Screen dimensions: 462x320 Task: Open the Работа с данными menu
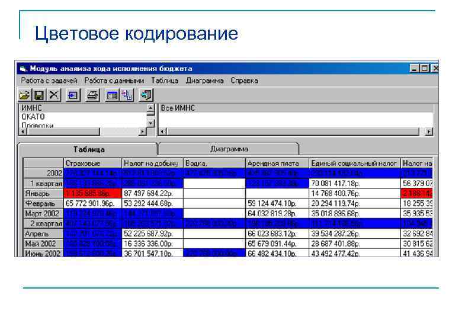coord(114,81)
